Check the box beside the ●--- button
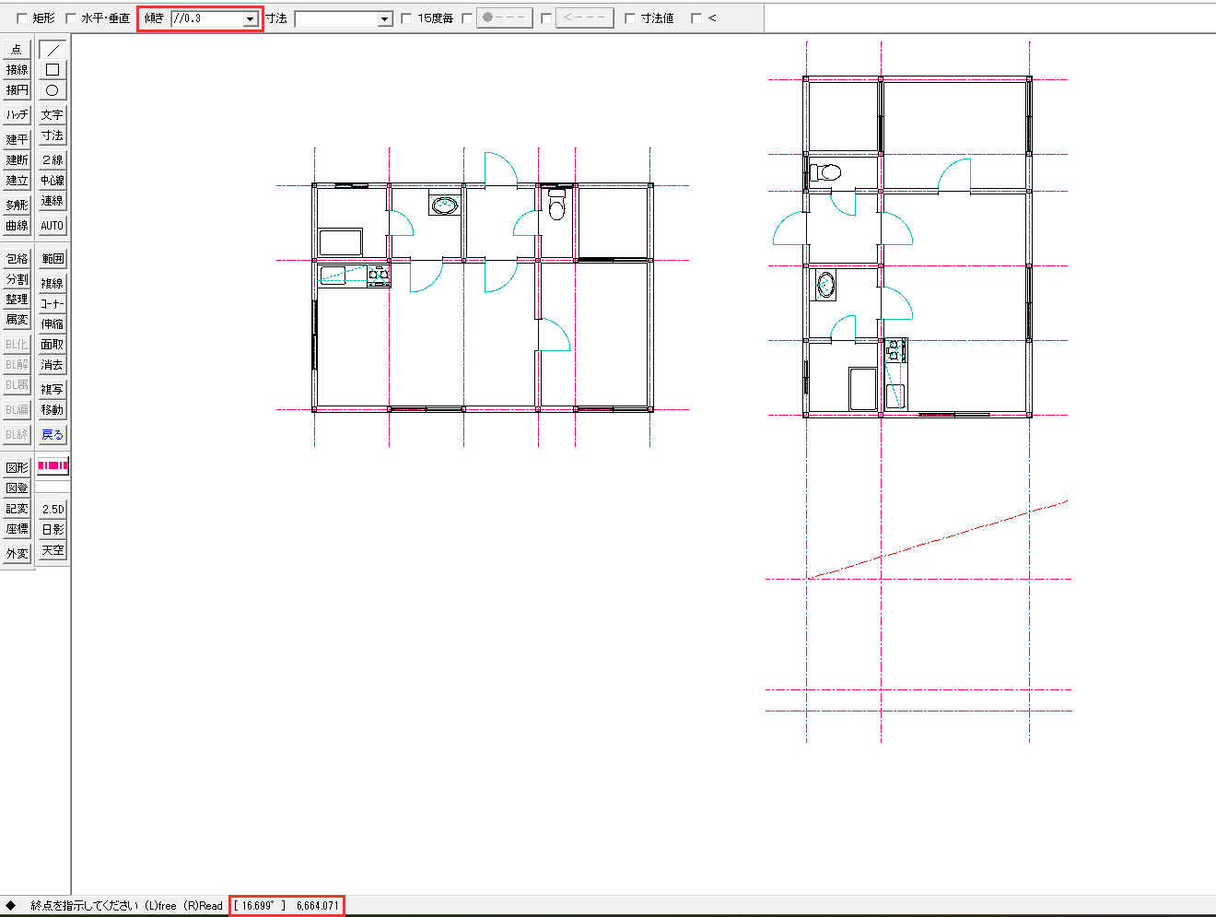1216x917 pixels. coord(467,18)
